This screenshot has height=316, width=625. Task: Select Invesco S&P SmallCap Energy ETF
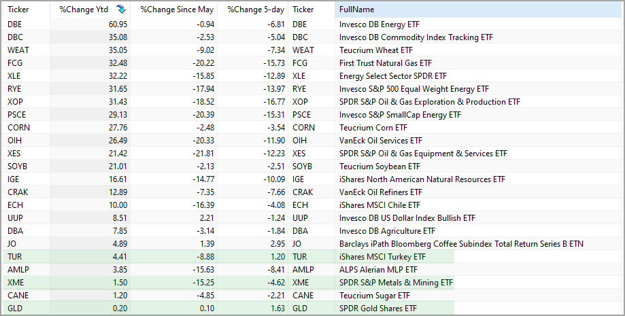400,115
